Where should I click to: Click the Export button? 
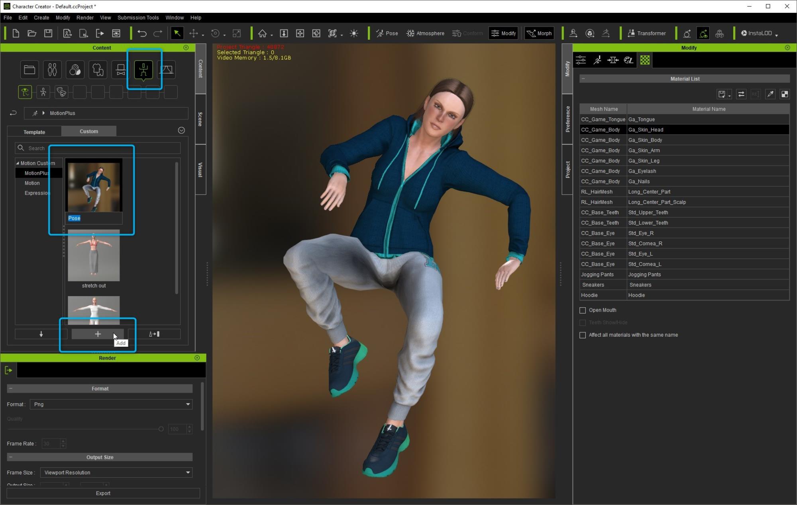click(x=103, y=493)
